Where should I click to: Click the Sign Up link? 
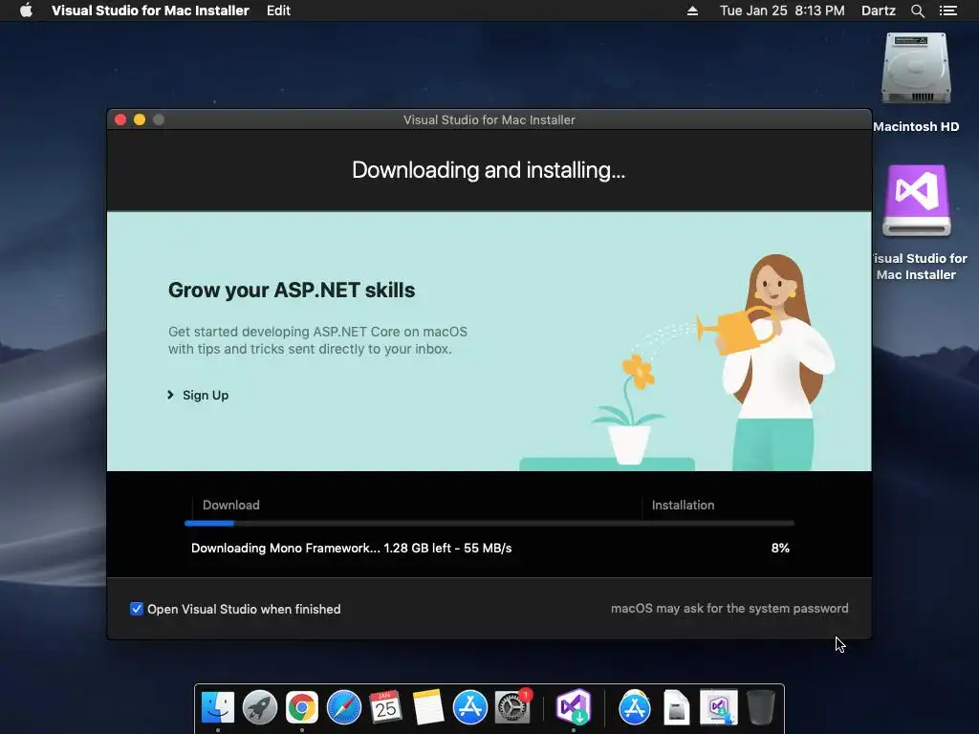(206, 395)
